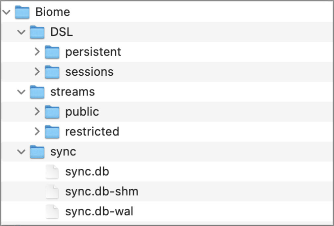Image resolution: width=334 pixels, height=226 pixels.
Task: Click the sync.db file icon
Action: 52,172
